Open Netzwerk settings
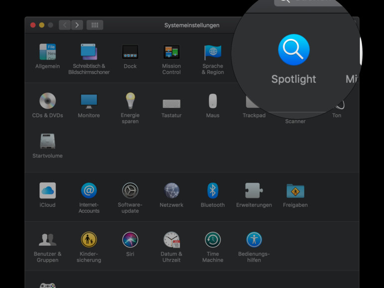The image size is (384, 288). [x=172, y=190]
